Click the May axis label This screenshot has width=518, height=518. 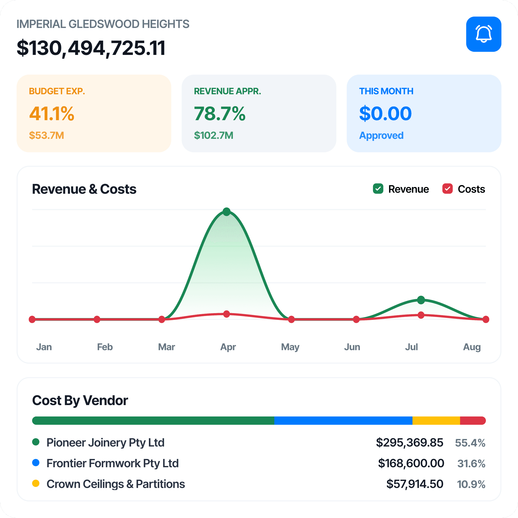pos(290,348)
